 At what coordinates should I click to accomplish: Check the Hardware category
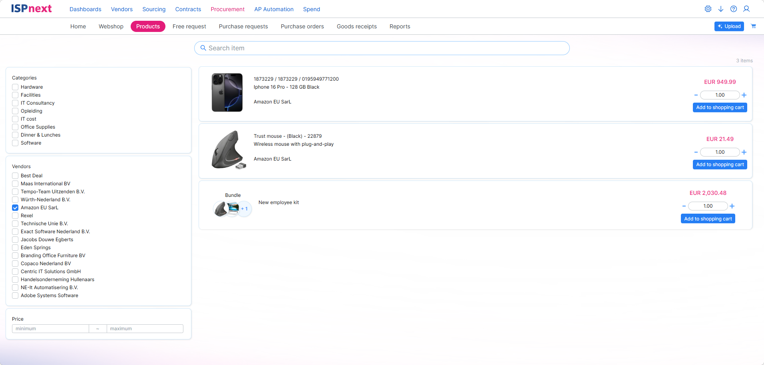15,87
